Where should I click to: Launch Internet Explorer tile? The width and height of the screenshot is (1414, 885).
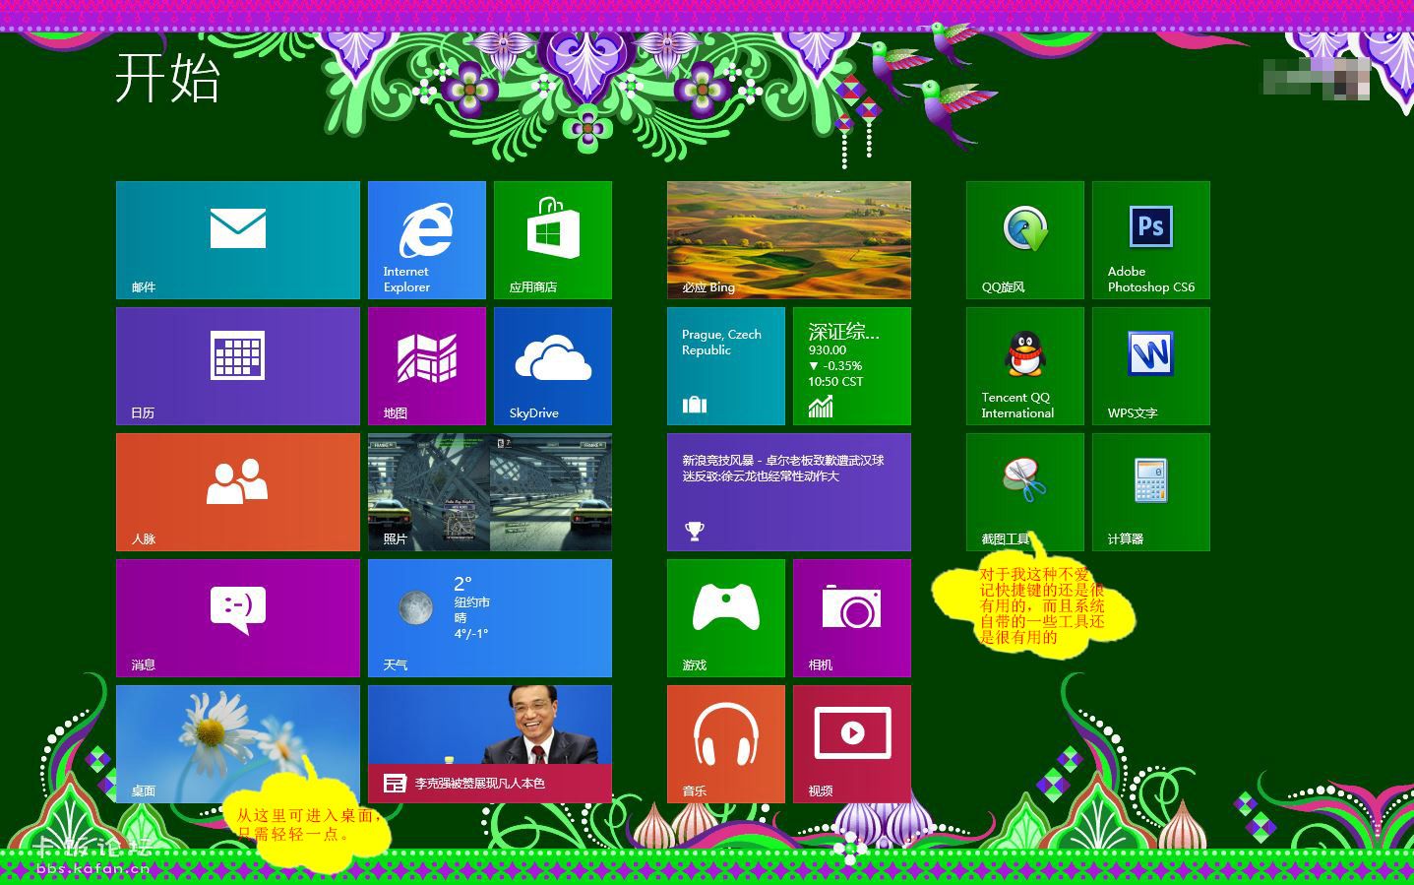point(427,240)
